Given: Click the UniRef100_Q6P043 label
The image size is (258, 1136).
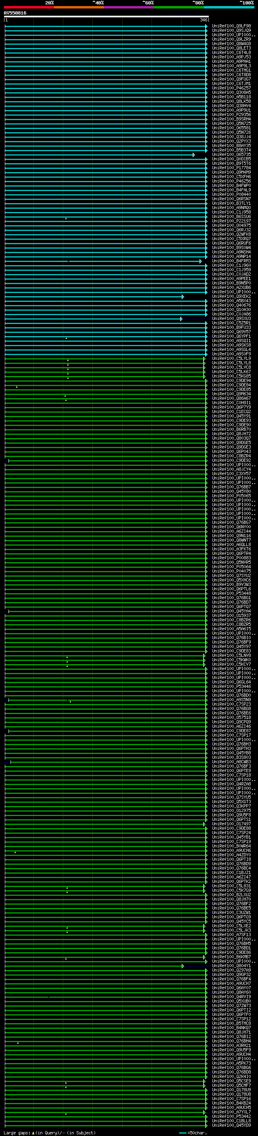Looking at the screenshot, I should click(x=231, y=452).
